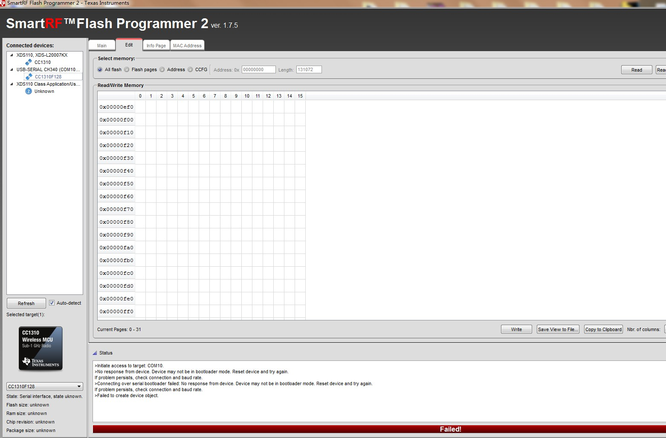
Task: Click the 'Flash size: unknown' line
Action: [28, 405]
